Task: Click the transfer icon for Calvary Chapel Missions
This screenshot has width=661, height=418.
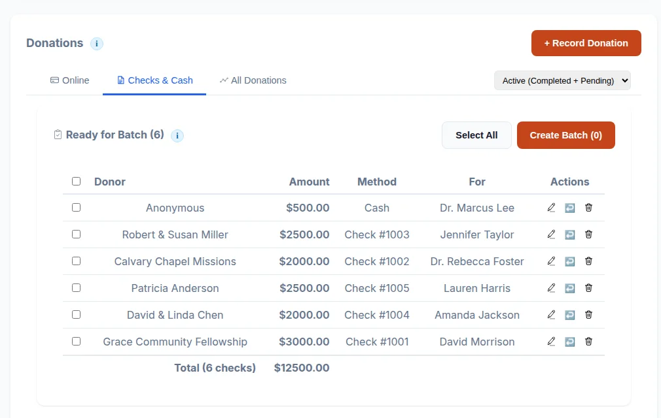Action: pyautogui.click(x=569, y=261)
